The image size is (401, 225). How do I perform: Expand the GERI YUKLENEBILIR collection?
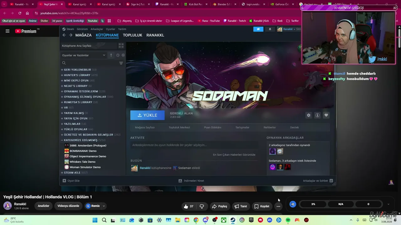pyautogui.click(x=62, y=70)
